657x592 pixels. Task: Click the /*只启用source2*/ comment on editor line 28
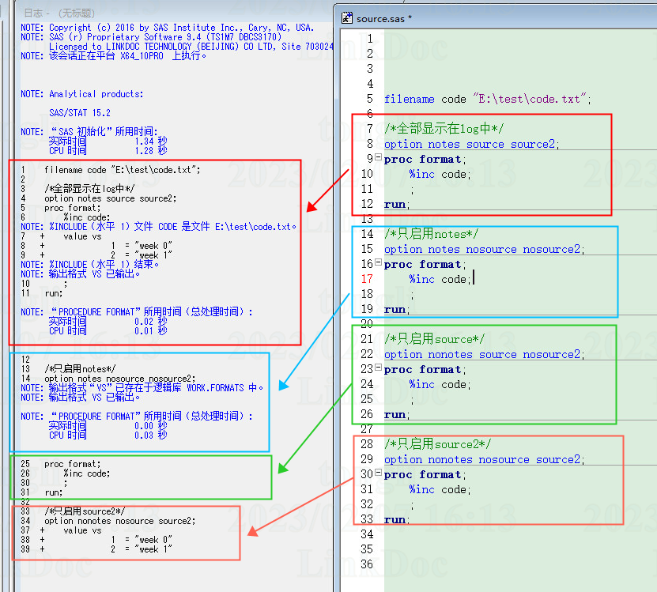(438, 444)
